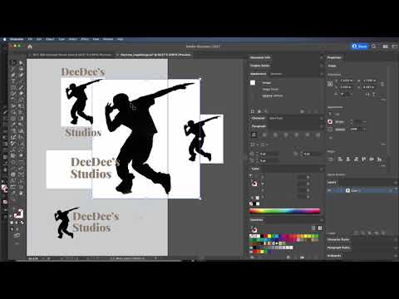Viewport: 399px width, 299px height.
Task: Open the Appearance panel menu
Action: pos(322,74)
